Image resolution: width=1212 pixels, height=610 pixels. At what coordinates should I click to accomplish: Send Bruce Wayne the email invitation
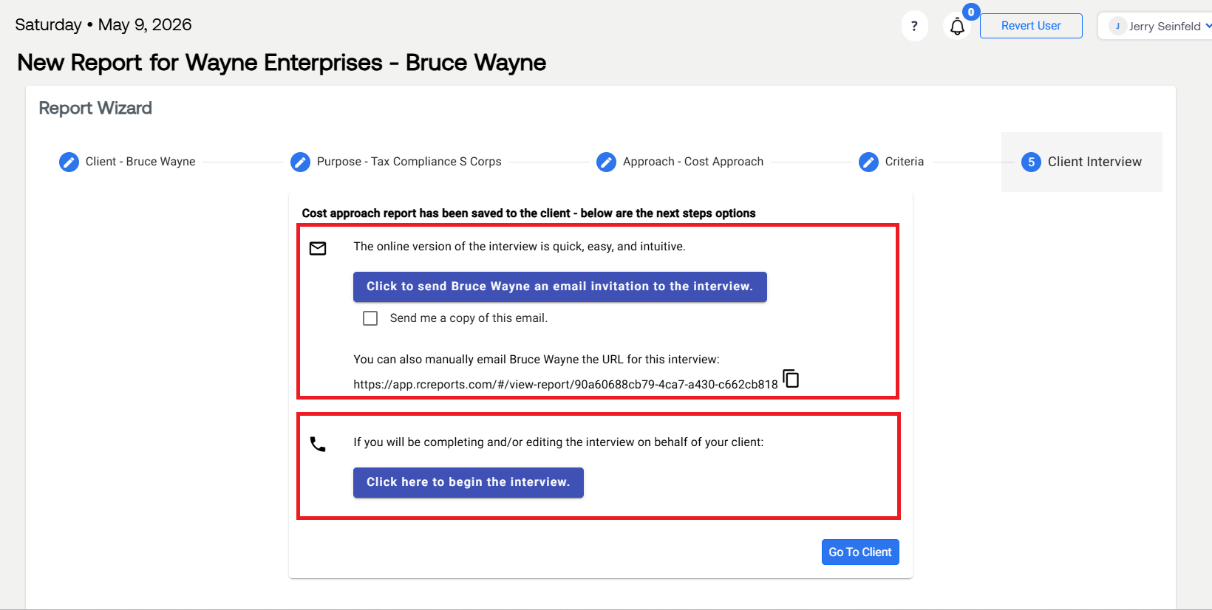coord(559,287)
